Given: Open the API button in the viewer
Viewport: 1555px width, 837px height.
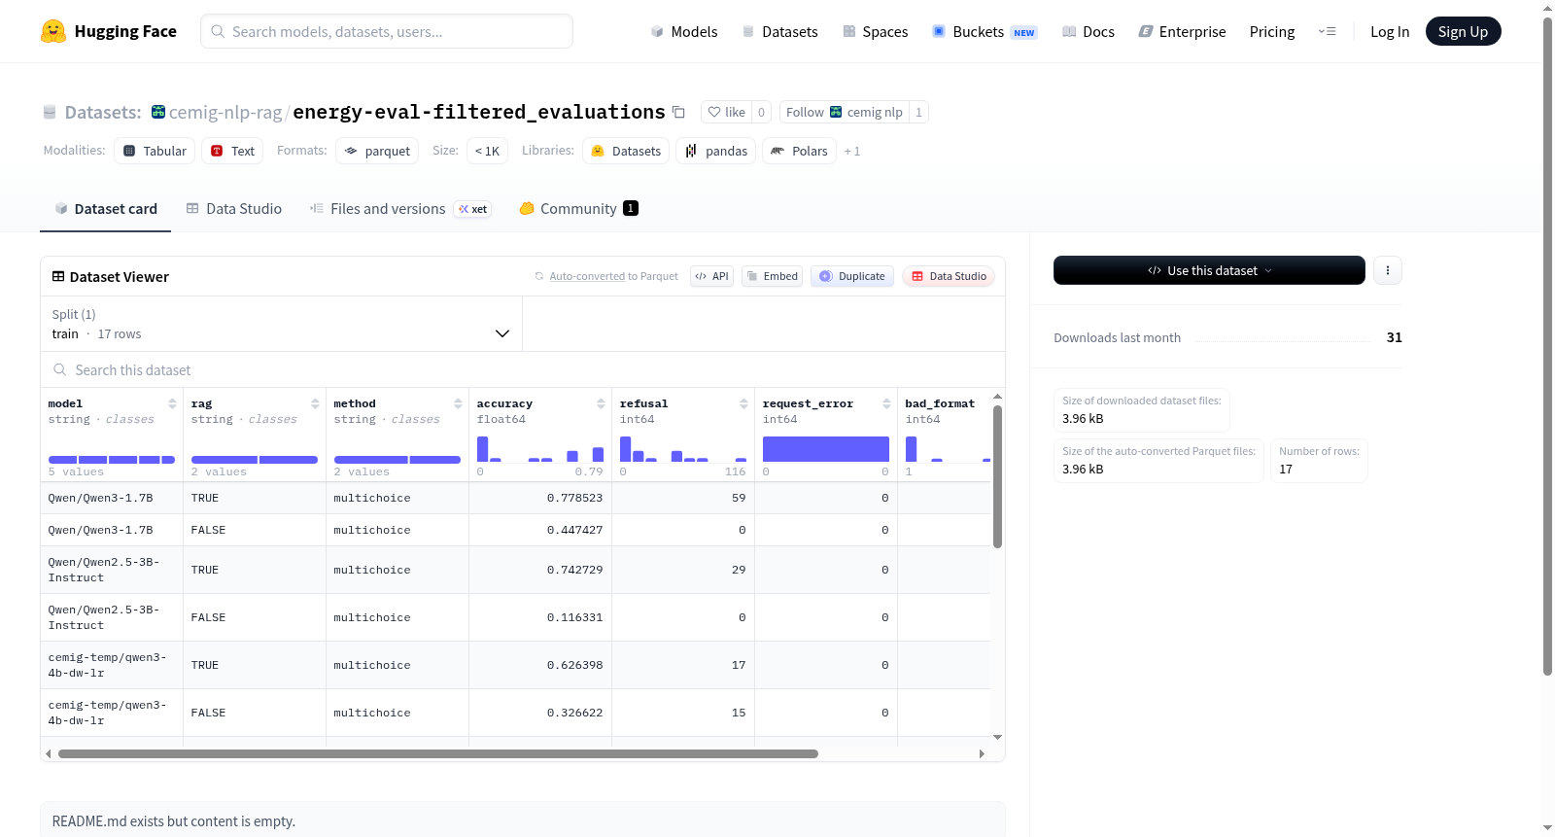Looking at the screenshot, I should 711,276.
